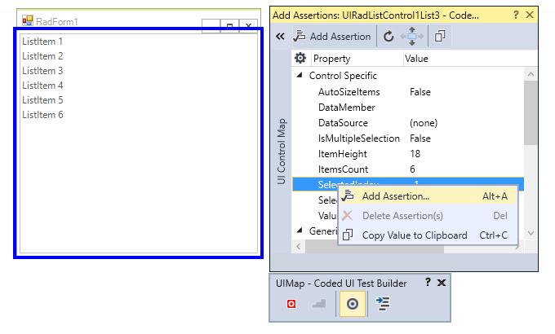Select the ItemsCount property row
555x334 pixels.
tap(408, 169)
